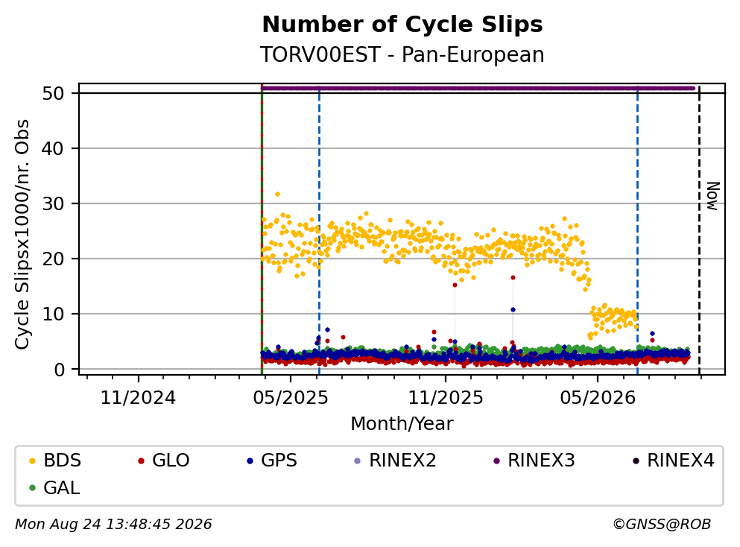The height and width of the screenshot is (547, 740).
Task: Click the 11/2025 x-axis tick label
Action: [446, 398]
